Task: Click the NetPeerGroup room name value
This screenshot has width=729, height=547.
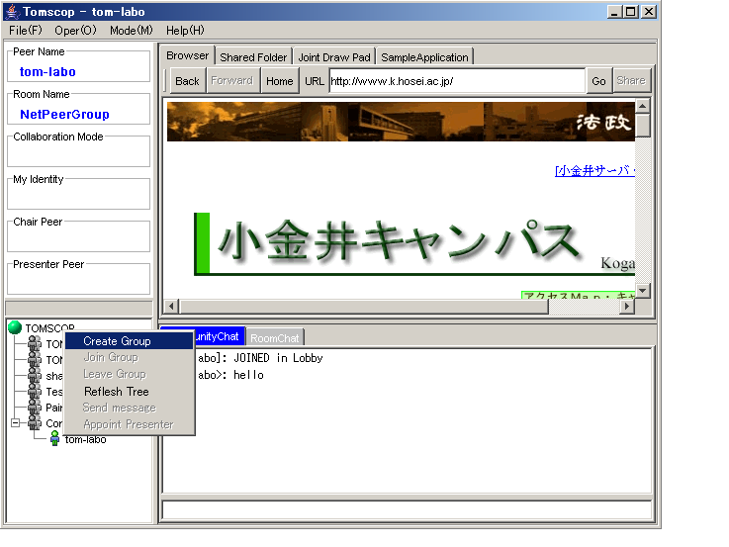Action: point(64,115)
